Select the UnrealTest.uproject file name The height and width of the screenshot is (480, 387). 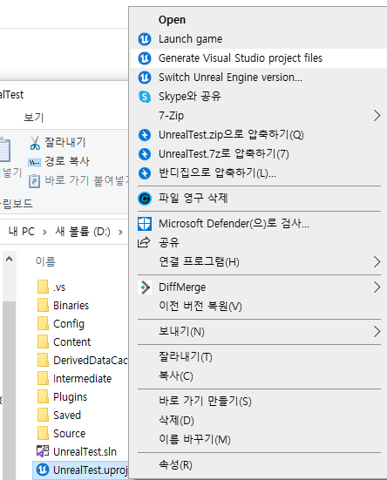[91, 470]
